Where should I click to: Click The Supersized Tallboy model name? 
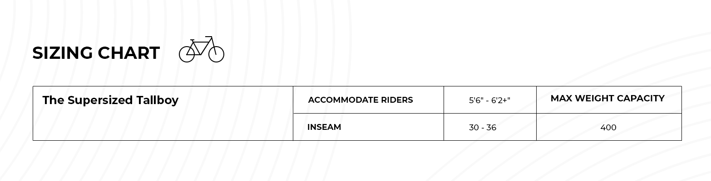pyautogui.click(x=110, y=100)
